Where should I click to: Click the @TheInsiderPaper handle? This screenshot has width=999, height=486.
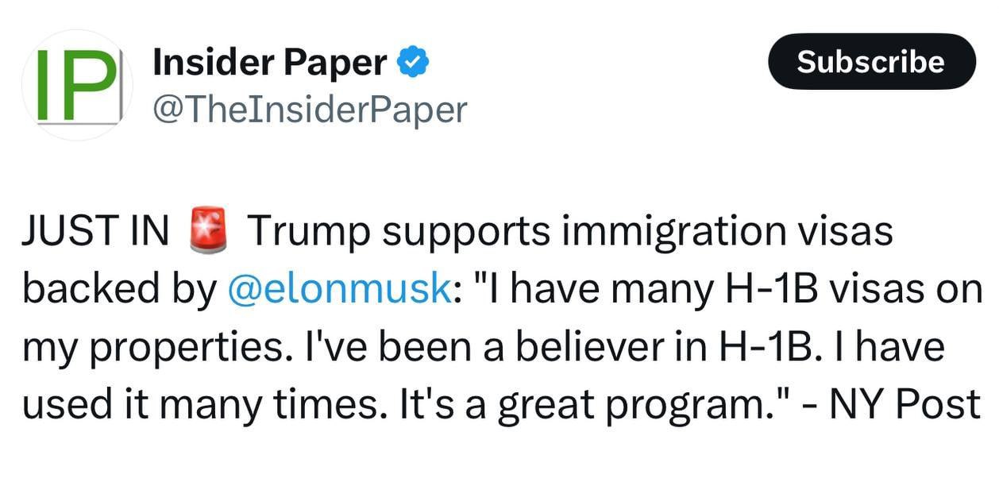pos(309,110)
